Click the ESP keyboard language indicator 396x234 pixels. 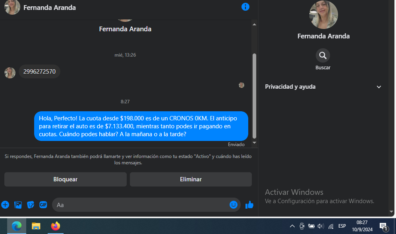342,226
